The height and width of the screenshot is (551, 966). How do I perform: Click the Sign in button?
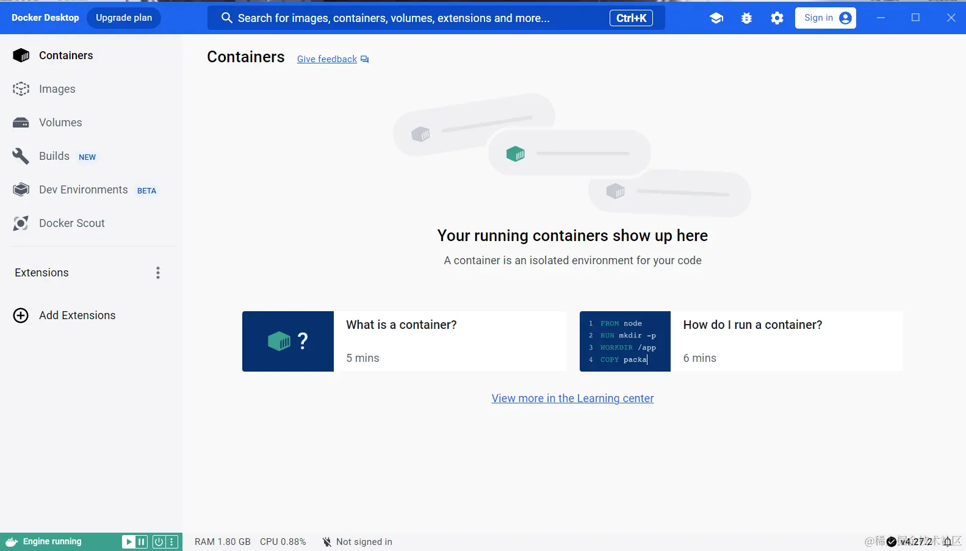[826, 18]
